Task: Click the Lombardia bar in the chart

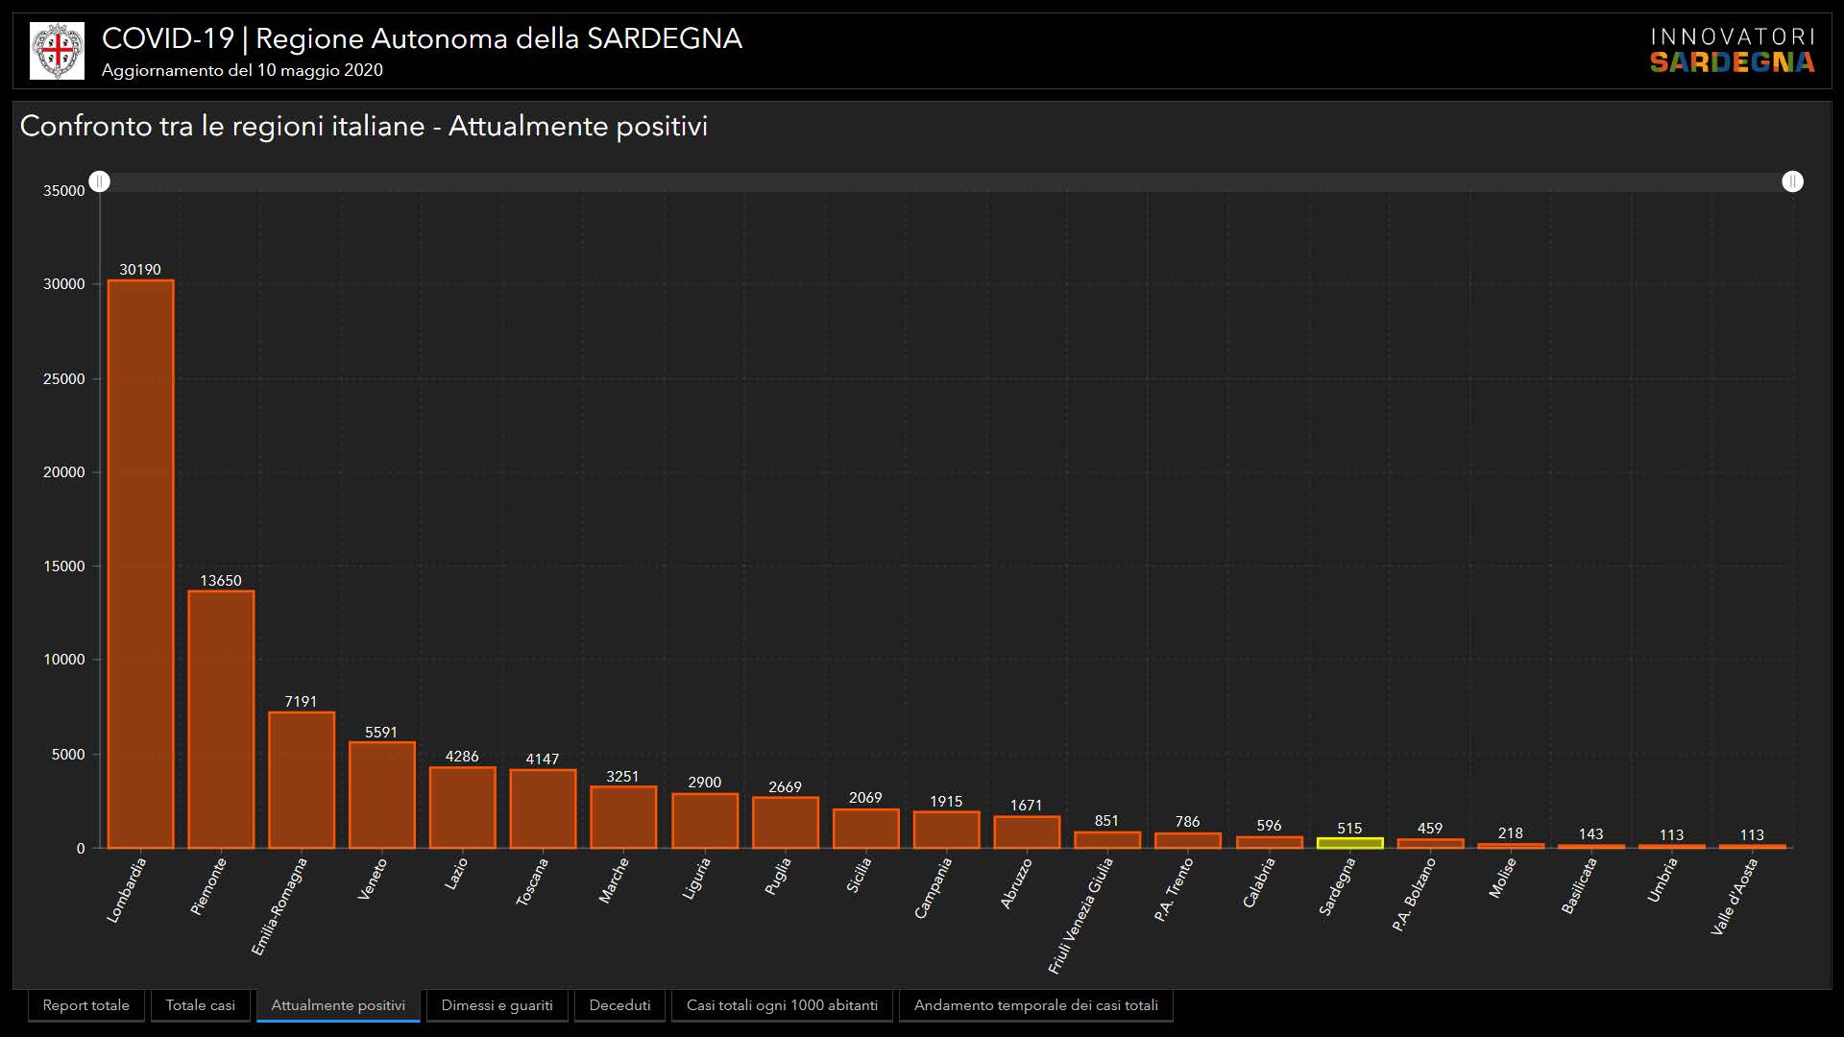Action: (140, 565)
